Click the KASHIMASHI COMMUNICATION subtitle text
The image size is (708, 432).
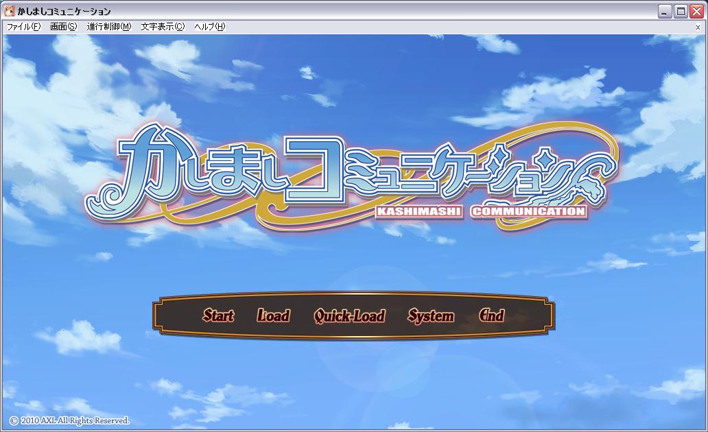pos(482,211)
